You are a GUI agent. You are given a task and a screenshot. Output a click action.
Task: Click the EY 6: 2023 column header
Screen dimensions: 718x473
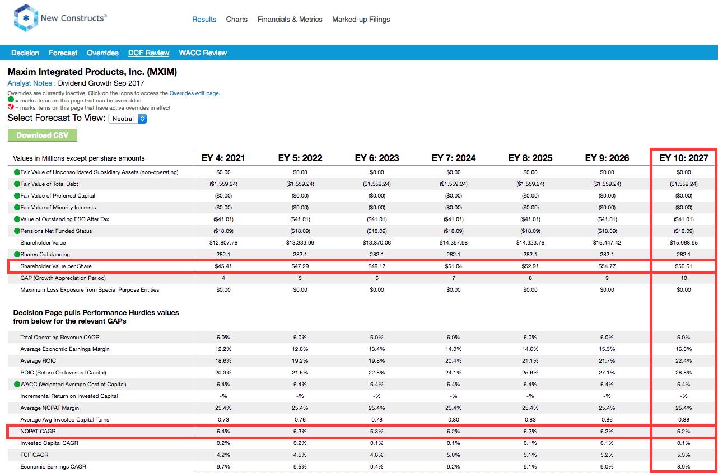(377, 158)
